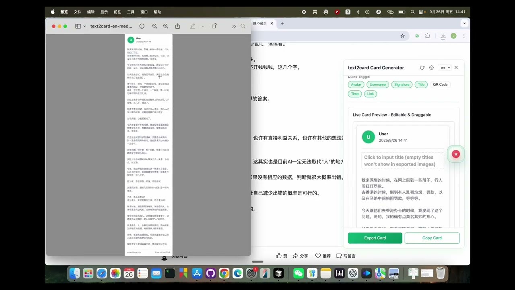Open Control Center in menu bar

(421, 12)
